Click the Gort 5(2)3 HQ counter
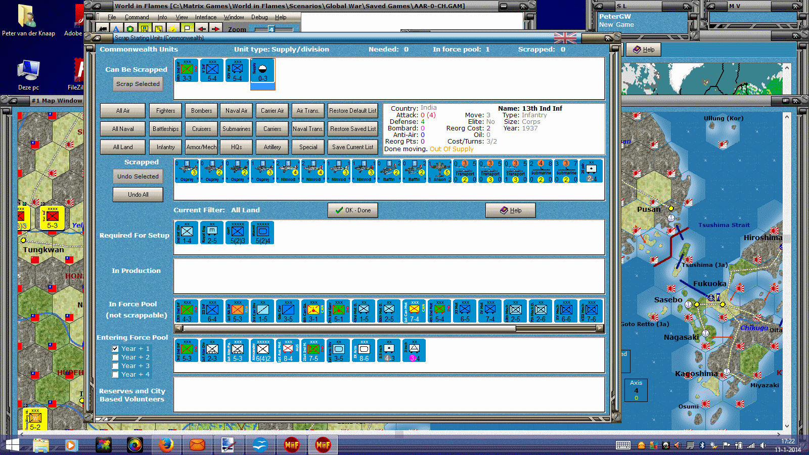 (x=237, y=233)
